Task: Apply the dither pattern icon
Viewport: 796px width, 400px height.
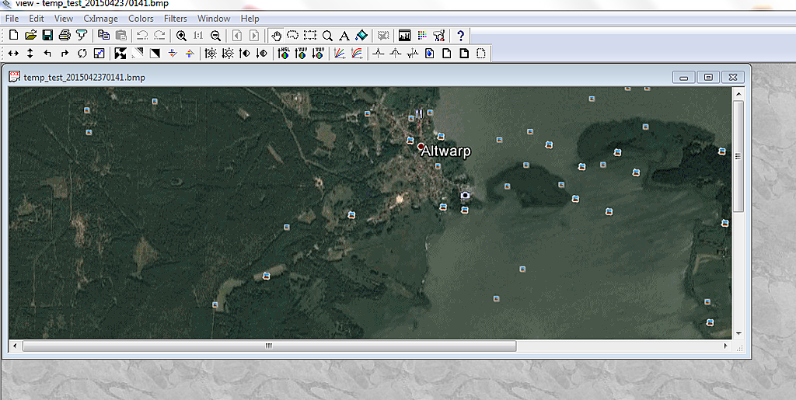Action: click(138, 53)
